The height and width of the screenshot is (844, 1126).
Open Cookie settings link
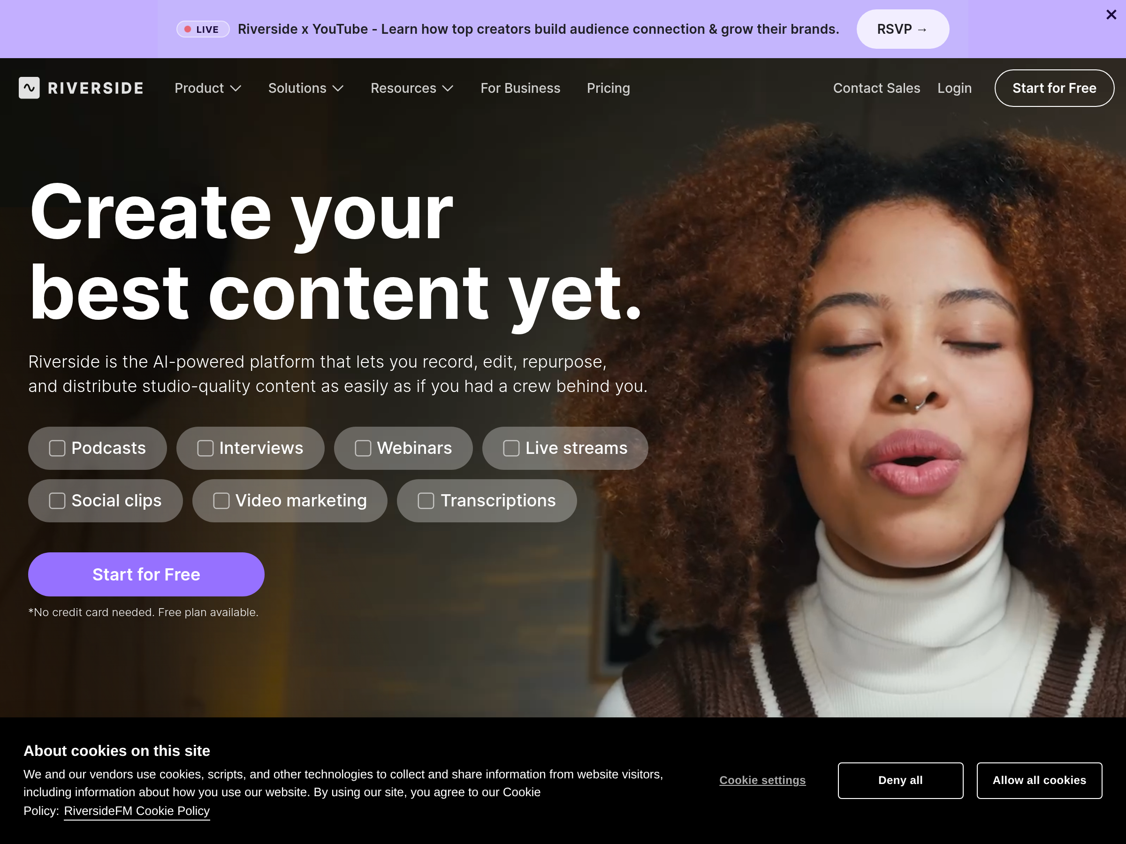762,780
